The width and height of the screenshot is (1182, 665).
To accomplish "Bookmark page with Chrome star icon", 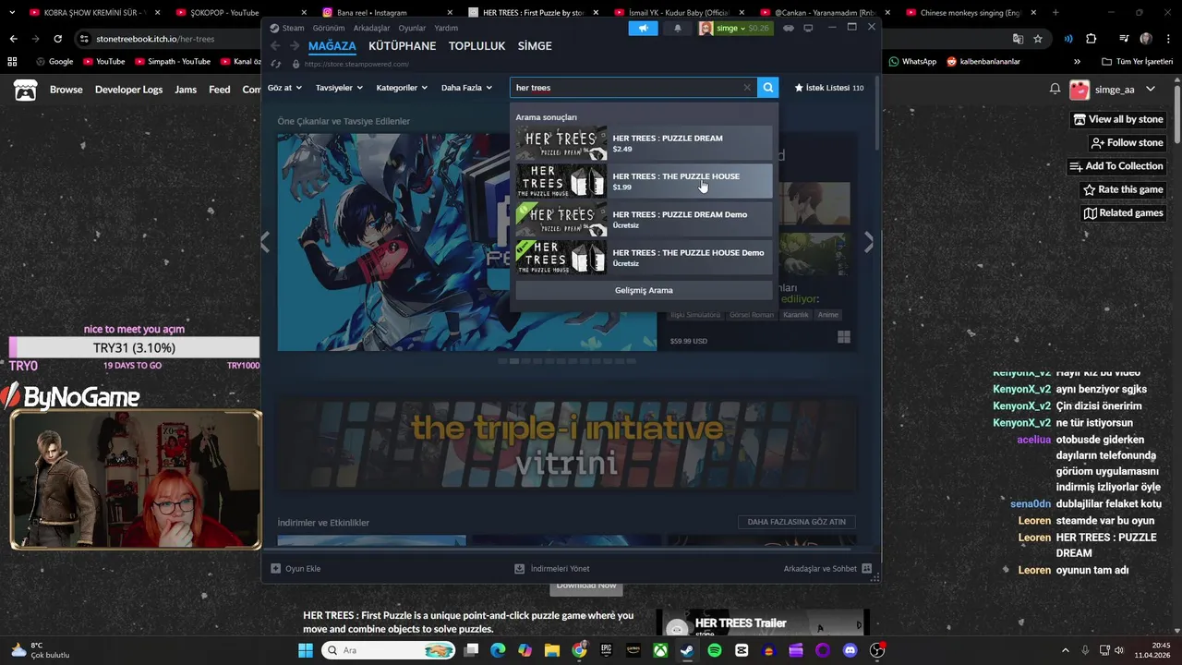I will [1038, 39].
